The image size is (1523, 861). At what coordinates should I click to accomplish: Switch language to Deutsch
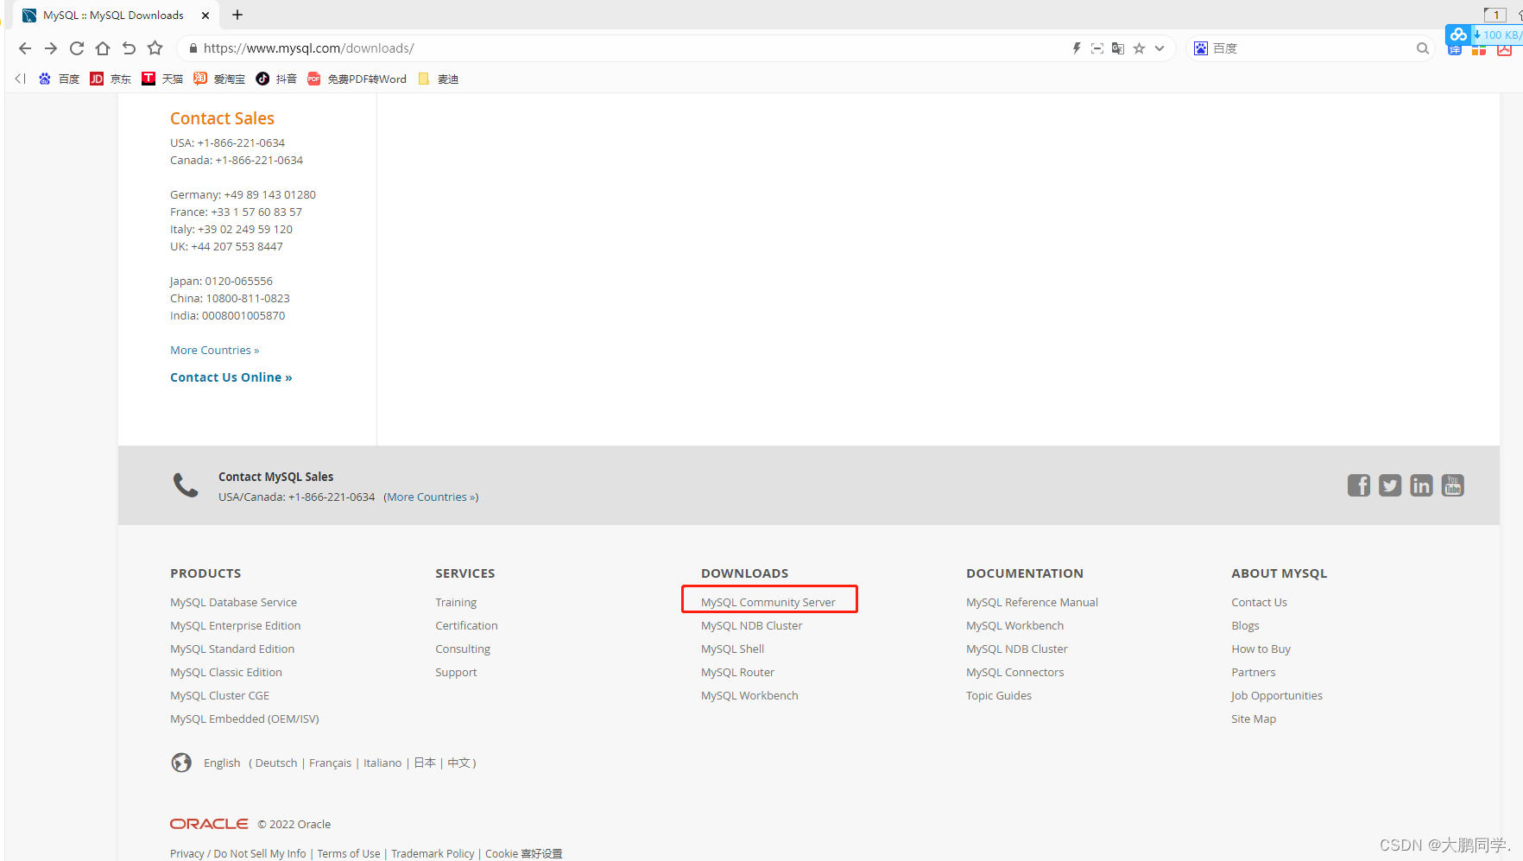click(276, 763)
